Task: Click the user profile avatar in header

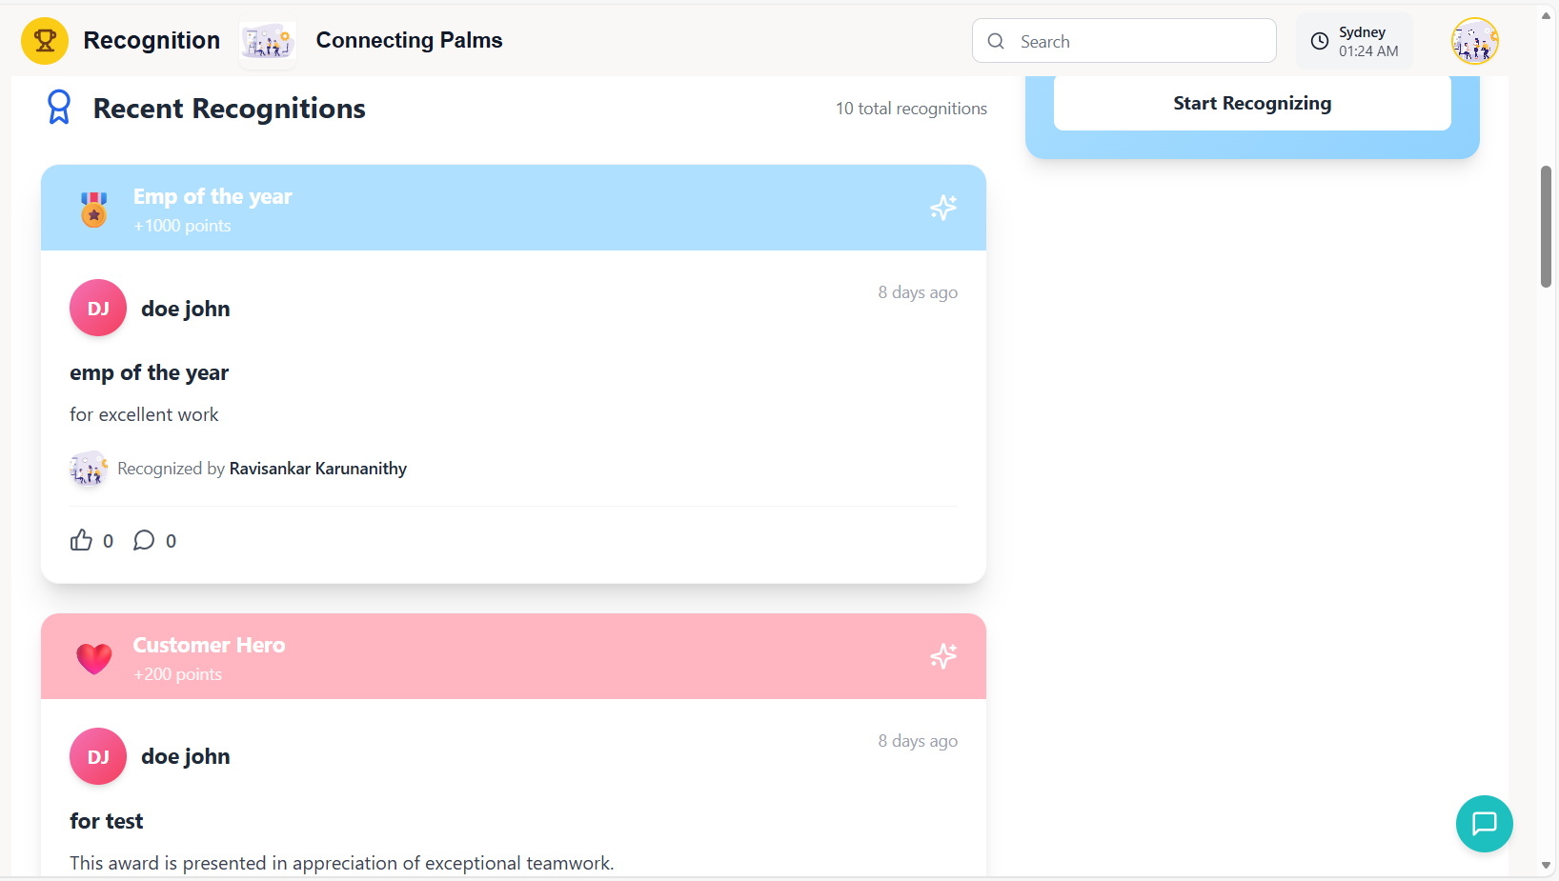Action: tap(1474, 41)
